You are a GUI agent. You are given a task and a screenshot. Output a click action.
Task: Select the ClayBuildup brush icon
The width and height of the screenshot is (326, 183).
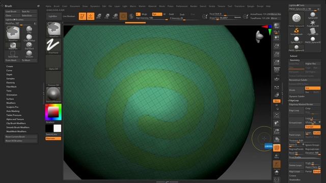29,38
